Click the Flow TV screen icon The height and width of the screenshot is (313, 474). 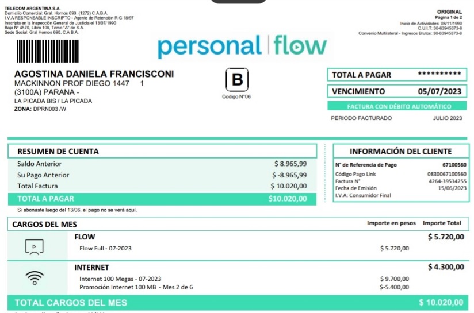tap(35, 247)
